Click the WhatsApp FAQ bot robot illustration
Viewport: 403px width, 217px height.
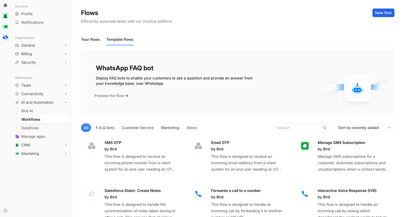tap(357, 89)
